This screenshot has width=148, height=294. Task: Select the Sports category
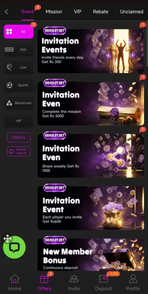coord(19,85)
